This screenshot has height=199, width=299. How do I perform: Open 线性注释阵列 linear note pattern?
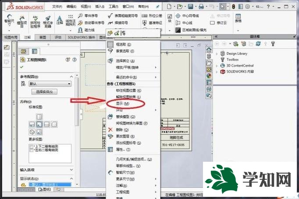(x=70, y=21)
